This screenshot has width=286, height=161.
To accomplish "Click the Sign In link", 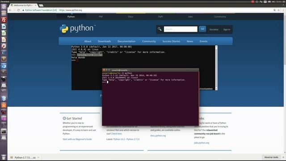I will pyautogui.click(x=227, y=30).
